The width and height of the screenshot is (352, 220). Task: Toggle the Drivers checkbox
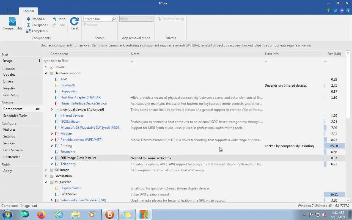[51, 67]
